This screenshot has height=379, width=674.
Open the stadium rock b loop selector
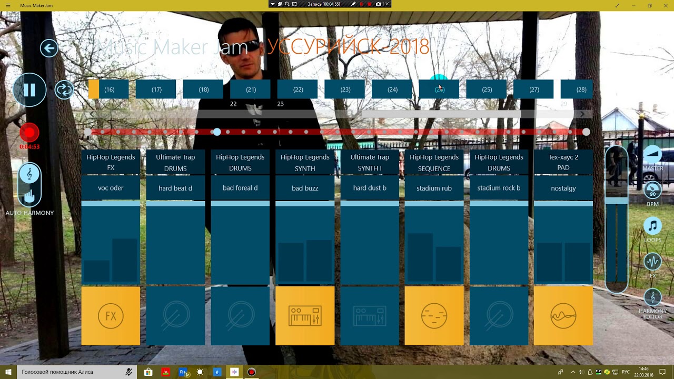point(499,188)
